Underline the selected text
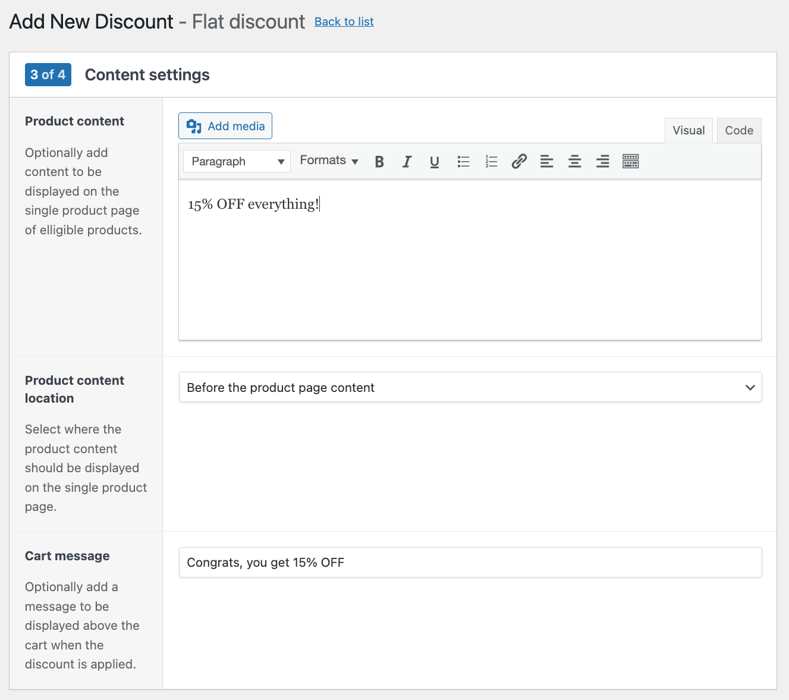The width and height of the screenshot is (789, 700). [x=435, y=162]
